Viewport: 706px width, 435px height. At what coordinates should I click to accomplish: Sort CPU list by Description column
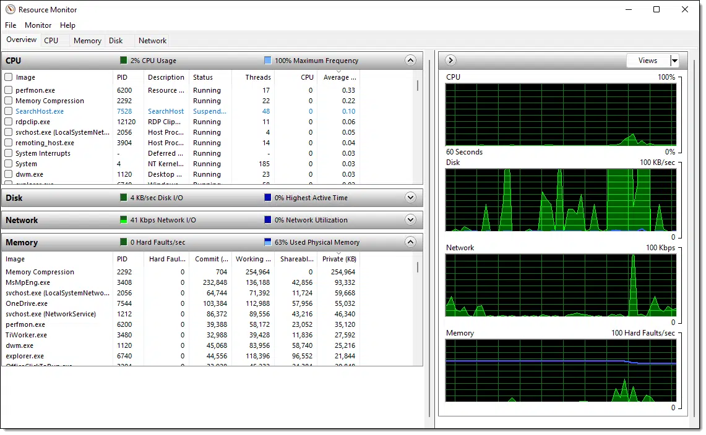[166, 77]
